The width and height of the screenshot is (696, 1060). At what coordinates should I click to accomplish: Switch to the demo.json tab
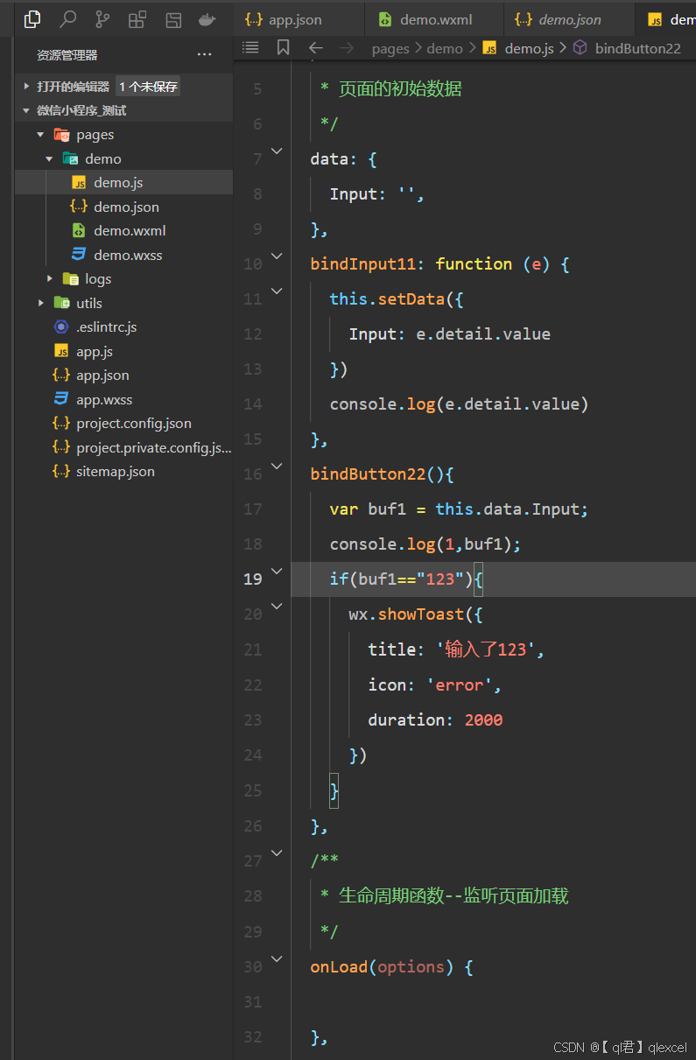(x=570, y=19)
